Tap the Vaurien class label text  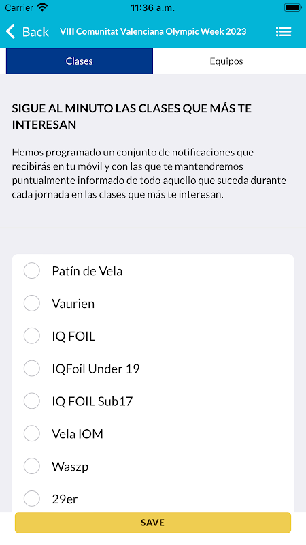[73, 303]
